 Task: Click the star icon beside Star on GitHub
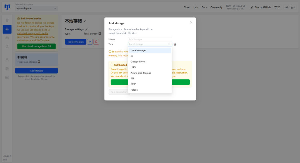point(252,7)
